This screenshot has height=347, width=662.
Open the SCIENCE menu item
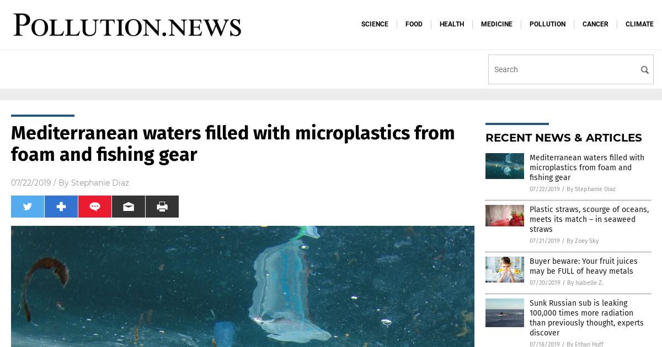pos(375,24)
